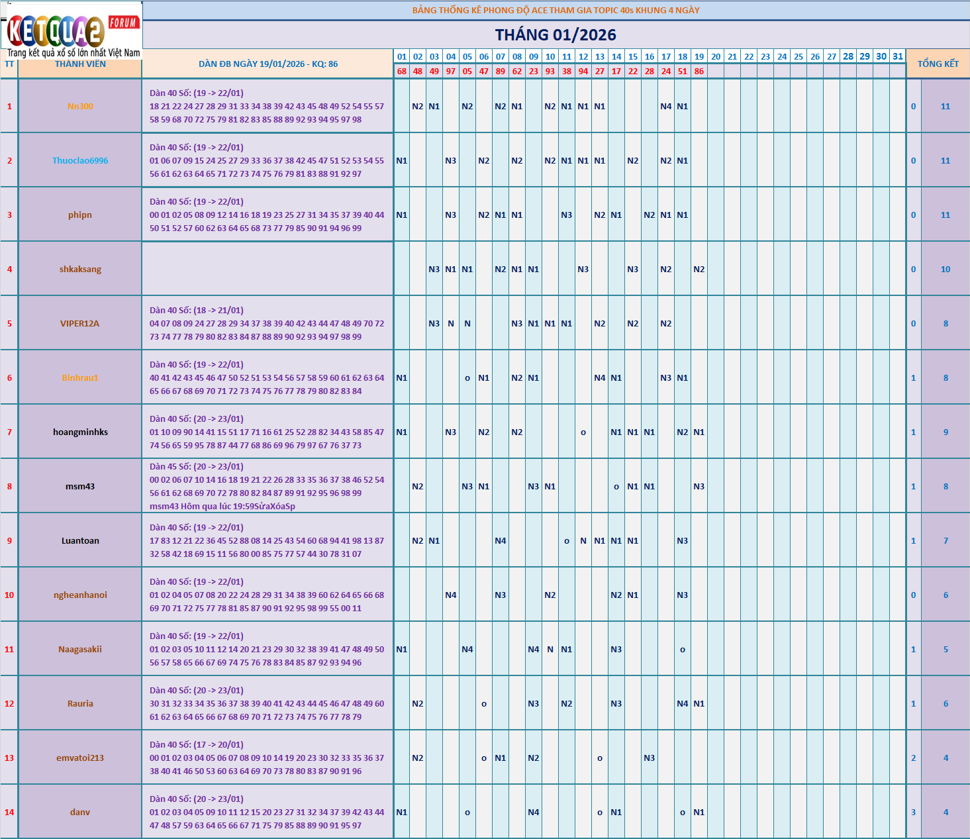970x839 pixels.
Task: Select row number 14 beside danv
Action: pyautogui.click(x=9, y=813)
